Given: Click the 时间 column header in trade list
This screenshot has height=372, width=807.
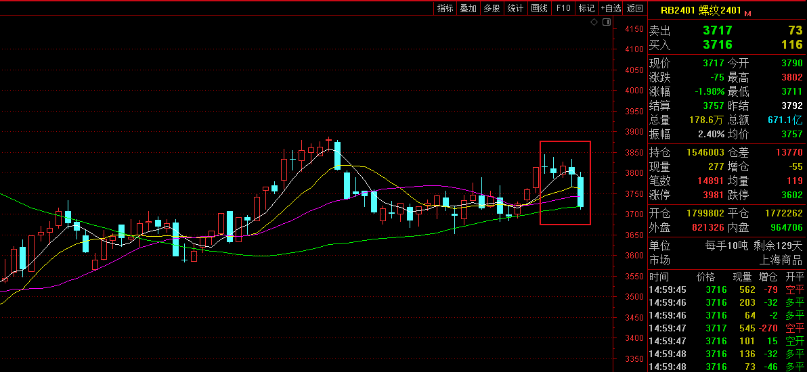Looking at the screenshot, I should [659, 277].
